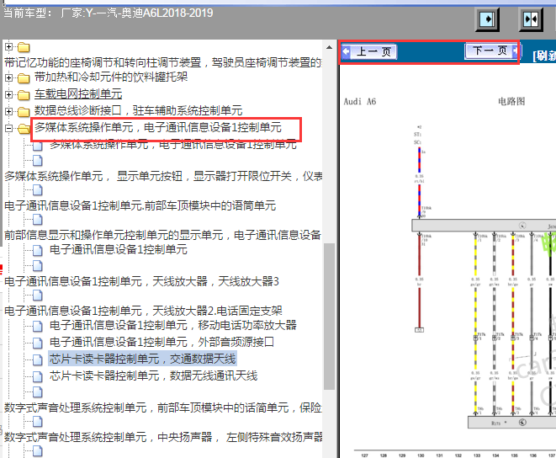Click the 上一页 previous page button

pos(368,52)
